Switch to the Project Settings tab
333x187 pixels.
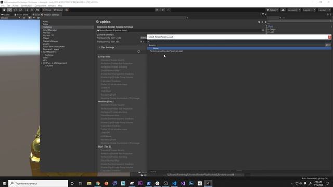point(50,15)
